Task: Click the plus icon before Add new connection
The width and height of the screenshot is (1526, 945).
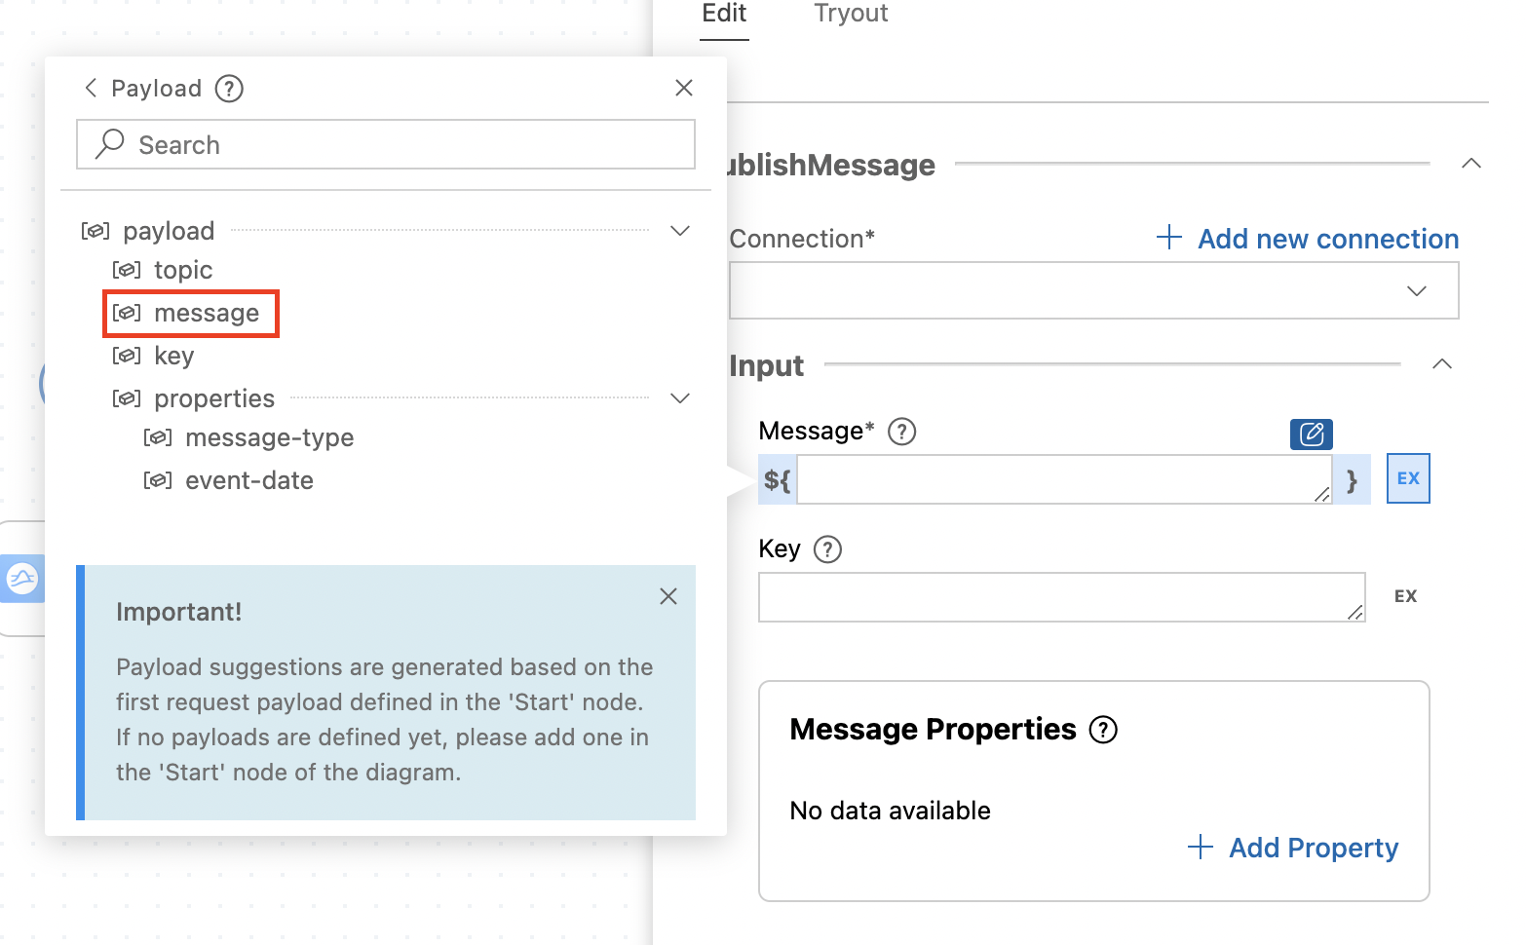Action: (x=1168, y=237)
